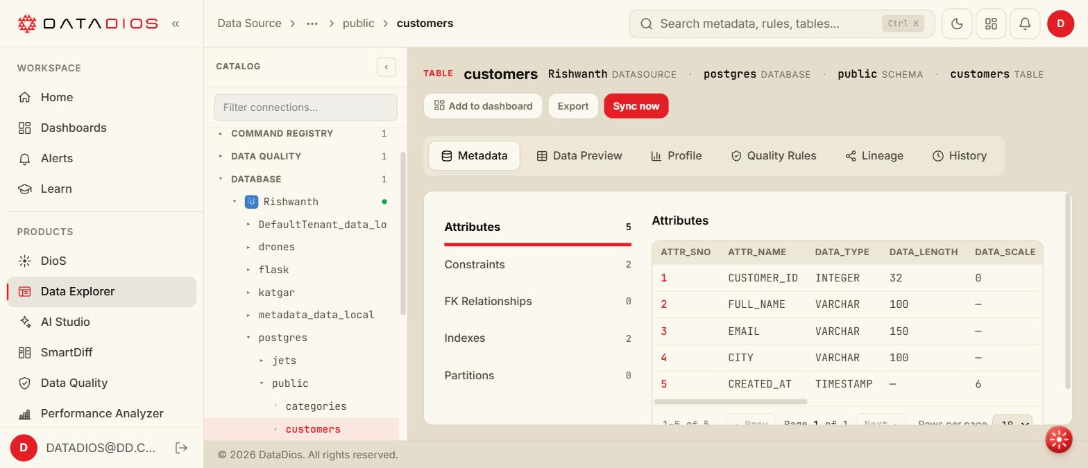
Task: Open SmartDiff product
Action: pyautogui.click(x=102, y=352)
